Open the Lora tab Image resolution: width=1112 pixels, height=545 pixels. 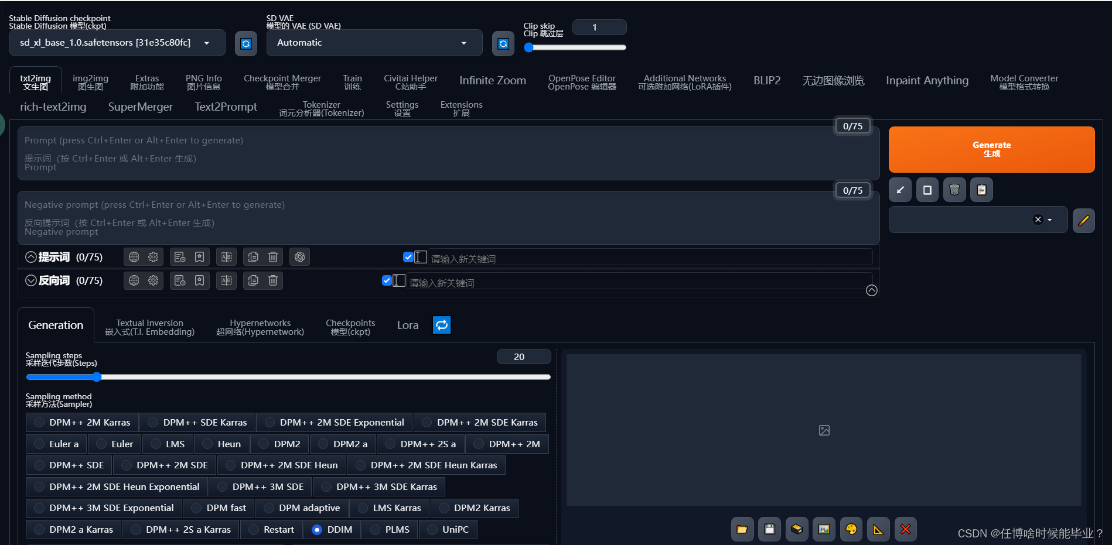coord(407,325)
